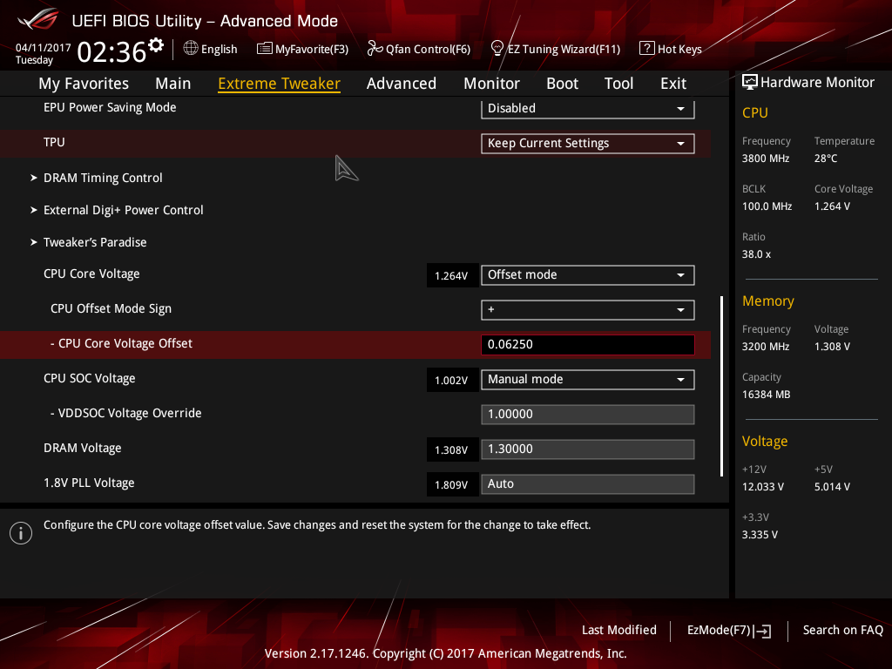Click the 3200 MHz memory frequency value
Viewport: 892px width, 669px height.
[766, 347]
